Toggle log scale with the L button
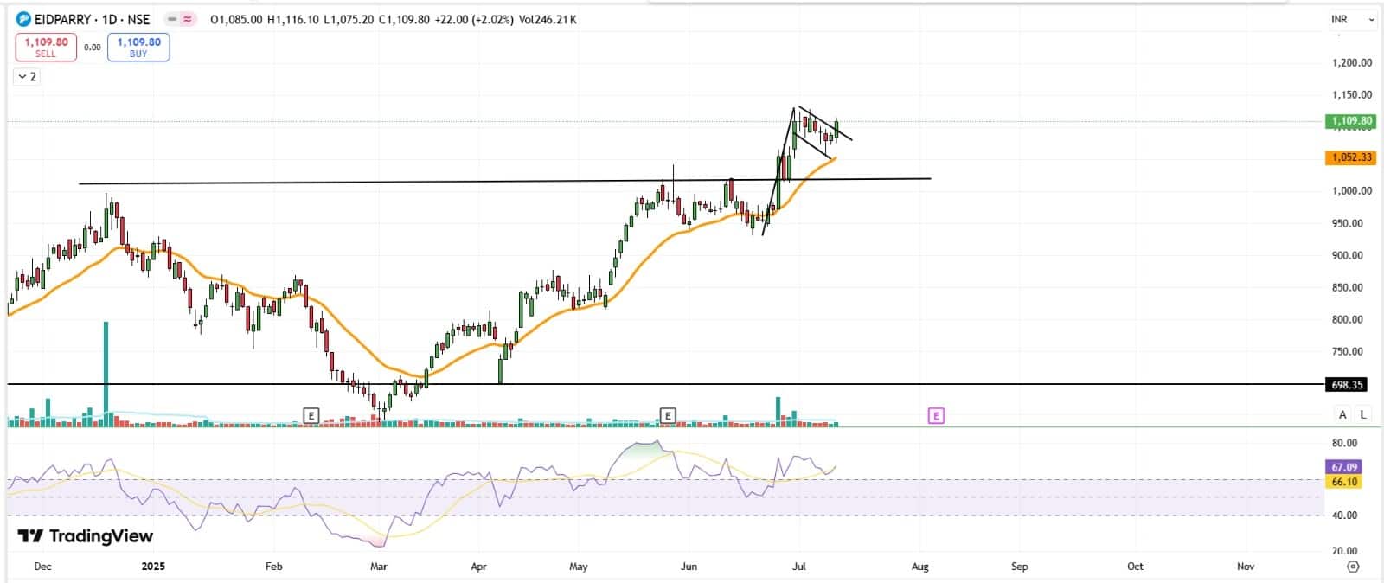The width and height of the screenshot is (1384, 583). pos(1363,414)
